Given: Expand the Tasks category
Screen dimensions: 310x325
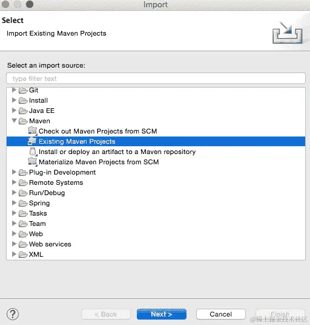Looking at the screenshot, I should pos(14,213).
